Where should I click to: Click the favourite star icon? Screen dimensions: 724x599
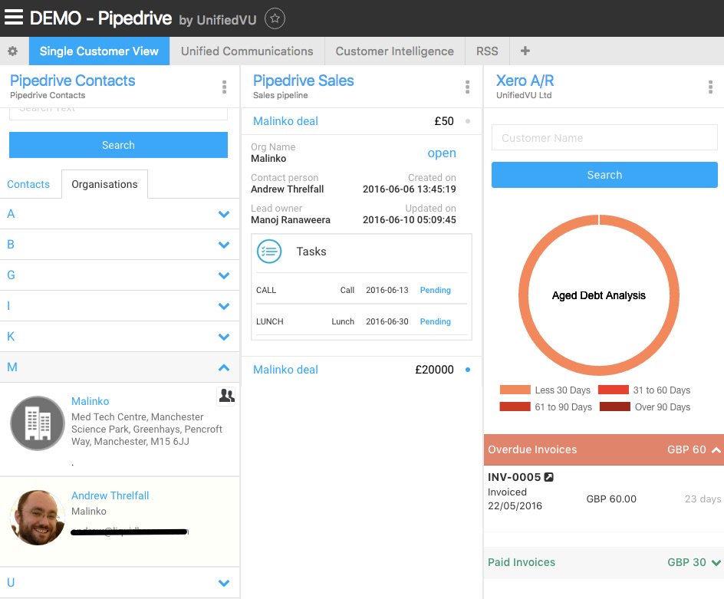275,18
